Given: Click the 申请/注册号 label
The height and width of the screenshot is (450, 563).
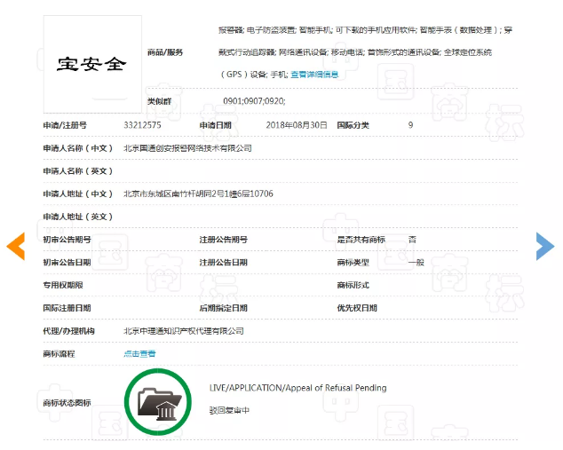Looking at the screenshot, I should pos(65,125).
